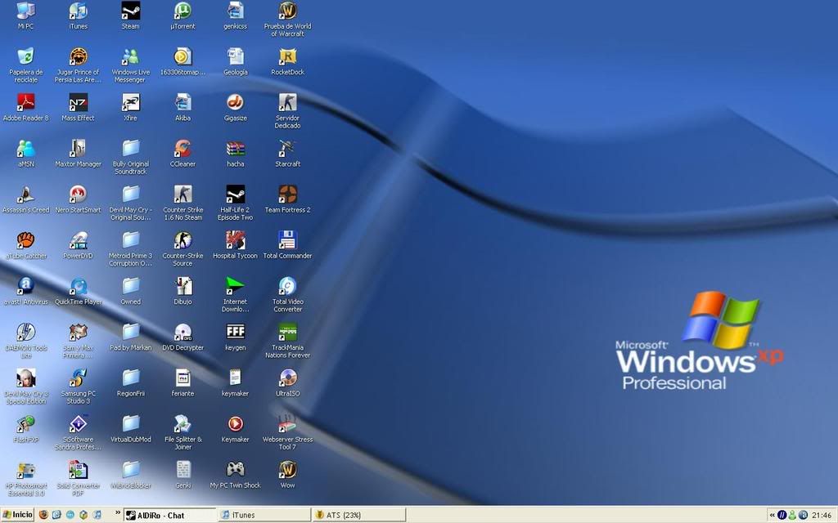Click the Inicio start button

coord(18,515)
